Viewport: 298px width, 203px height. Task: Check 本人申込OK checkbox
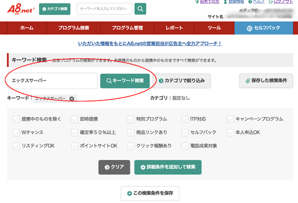[230, 133]
